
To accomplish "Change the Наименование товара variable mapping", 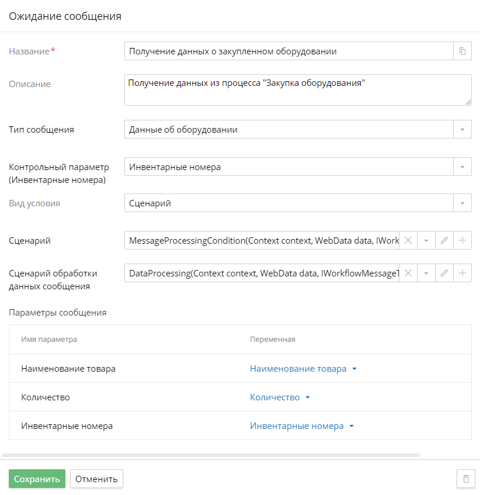I will point(303,369).
